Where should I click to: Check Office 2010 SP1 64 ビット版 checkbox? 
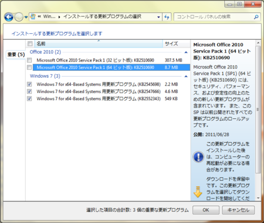pyautogui.click(x=29, y=67)
